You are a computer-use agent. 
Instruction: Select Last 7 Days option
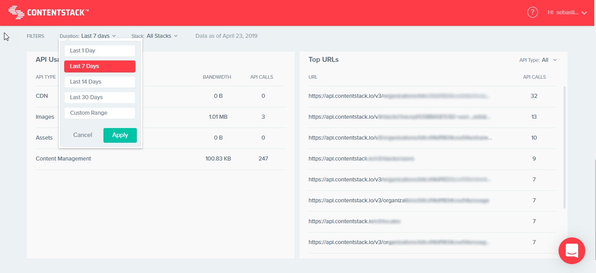[x=99, y=66]
